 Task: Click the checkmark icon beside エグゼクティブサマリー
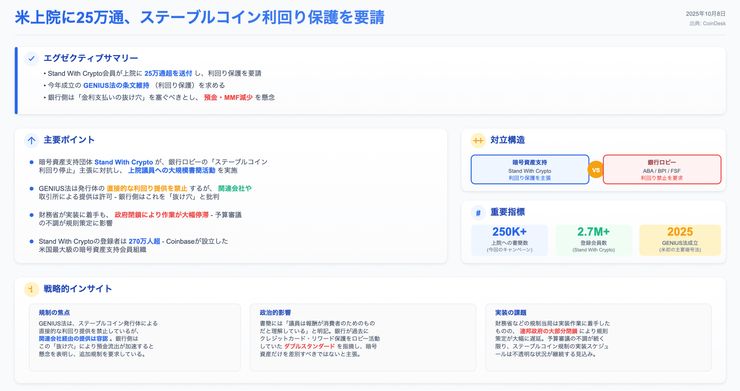pos(32,59)
